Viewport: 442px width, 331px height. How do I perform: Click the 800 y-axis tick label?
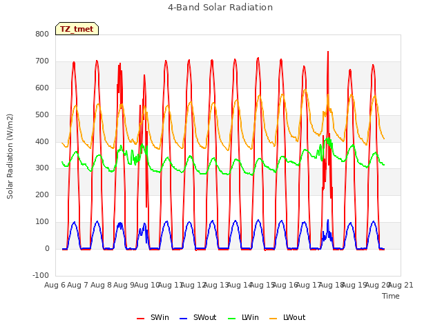42,34
